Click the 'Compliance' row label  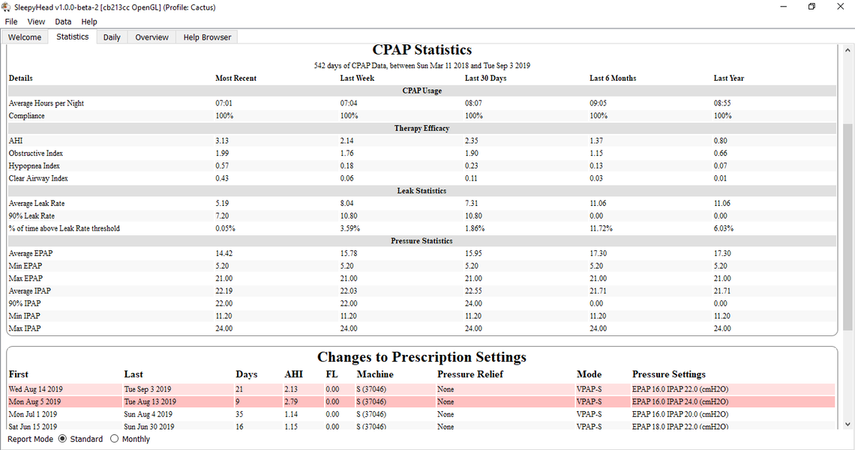(x=27, y=116)
